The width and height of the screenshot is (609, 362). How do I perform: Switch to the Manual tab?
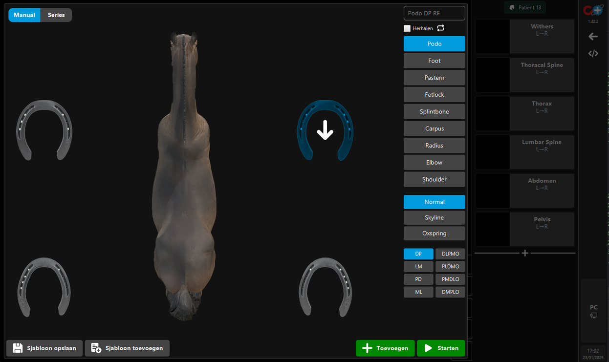tap(24, 15)
